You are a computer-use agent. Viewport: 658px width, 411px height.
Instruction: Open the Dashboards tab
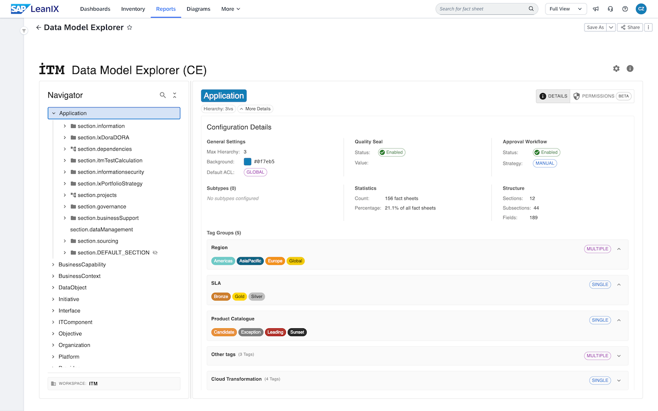pyautogui.click(x=95, y=9)
